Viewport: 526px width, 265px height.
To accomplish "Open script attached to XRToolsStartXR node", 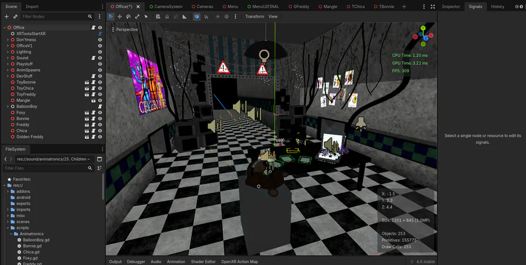I will [x=100, y=33].
